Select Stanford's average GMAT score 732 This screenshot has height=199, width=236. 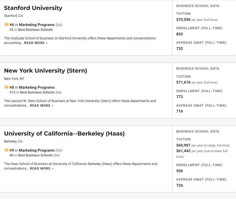tap(180, 48)
